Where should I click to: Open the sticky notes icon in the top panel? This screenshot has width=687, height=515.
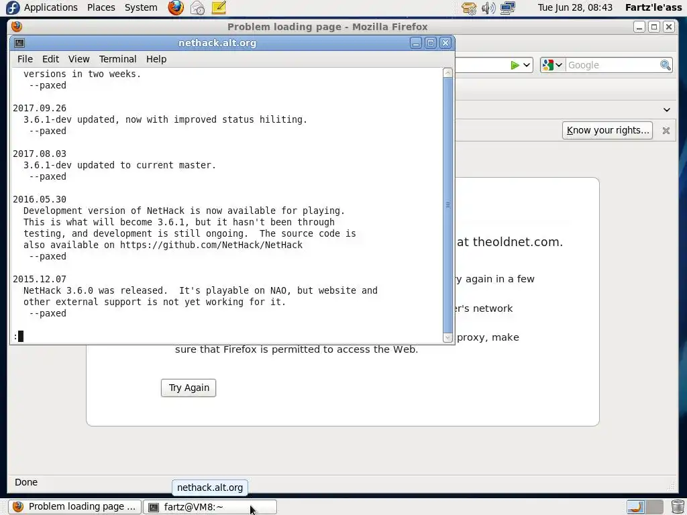click(219, 7)
